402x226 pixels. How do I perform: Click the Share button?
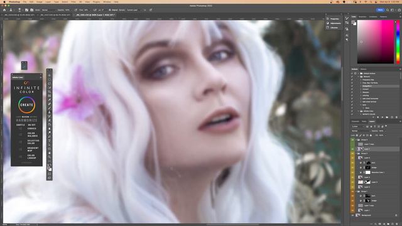coord(380,10)
